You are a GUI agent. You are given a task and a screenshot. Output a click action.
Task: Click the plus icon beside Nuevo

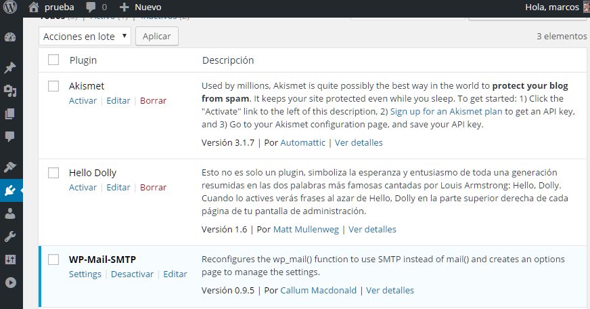(124, 7)
